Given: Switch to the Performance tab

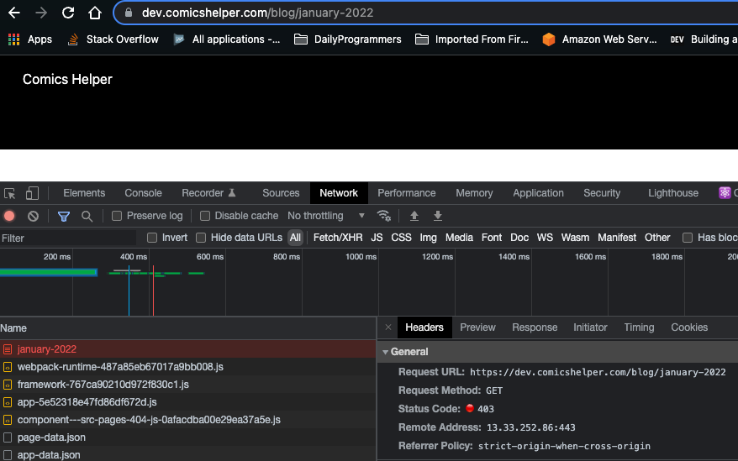Looking at the screenshot, I should pos(407,193).
